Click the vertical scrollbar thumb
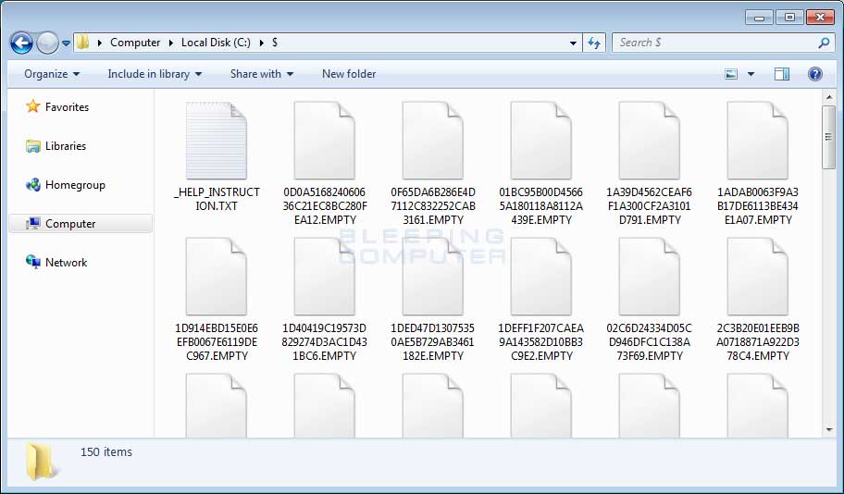844x494 pixels. [x=828, y=137]
